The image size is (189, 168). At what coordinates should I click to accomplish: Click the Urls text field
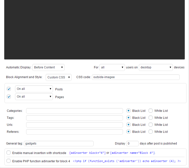75,125
